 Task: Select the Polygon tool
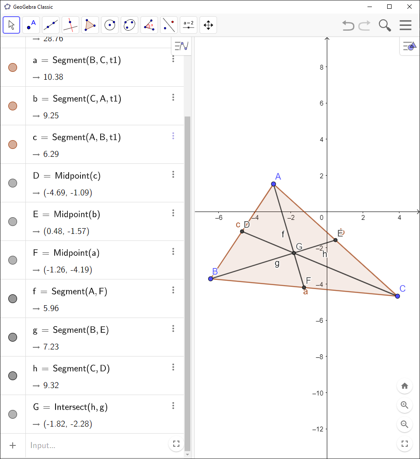(x=90, y=25)
